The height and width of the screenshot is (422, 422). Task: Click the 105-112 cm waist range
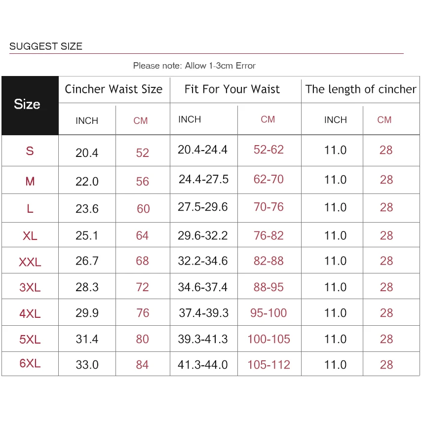(269, 365)
